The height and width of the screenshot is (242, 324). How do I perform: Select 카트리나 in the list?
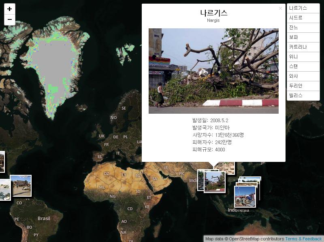point(303,47)
